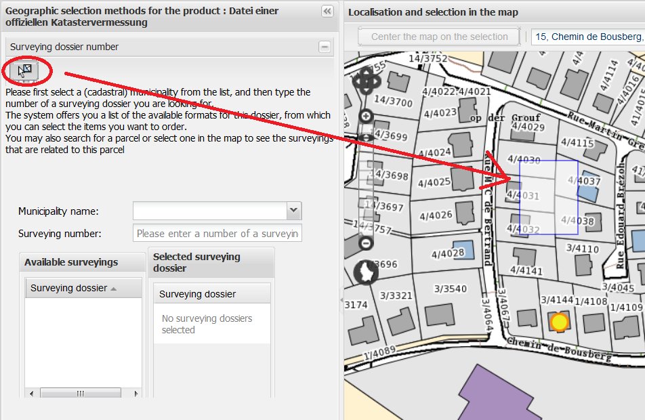Click the address search field with Chemin de Bousberg
Image resolution: width=645 pixels, height=420 pixels.
pyautogui.click(x=588, y=37)
